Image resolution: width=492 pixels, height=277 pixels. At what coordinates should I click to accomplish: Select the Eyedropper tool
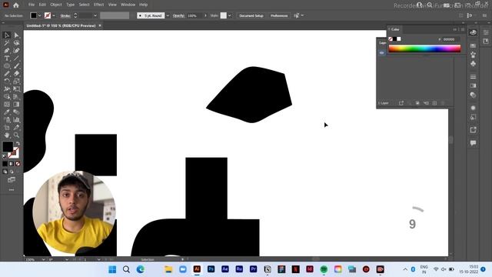7,112
